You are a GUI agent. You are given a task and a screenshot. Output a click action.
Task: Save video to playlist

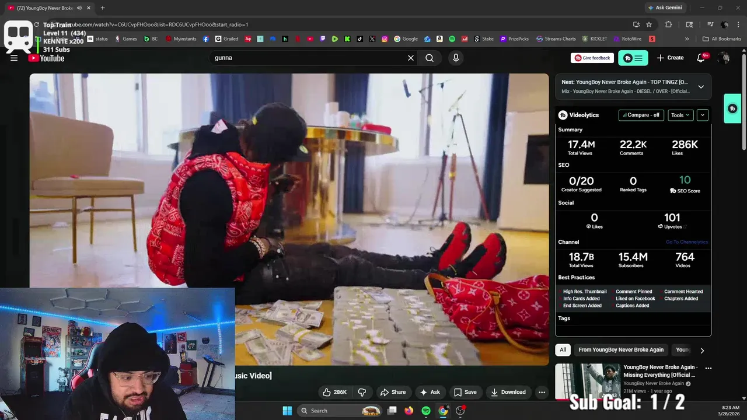pos(465,392)
